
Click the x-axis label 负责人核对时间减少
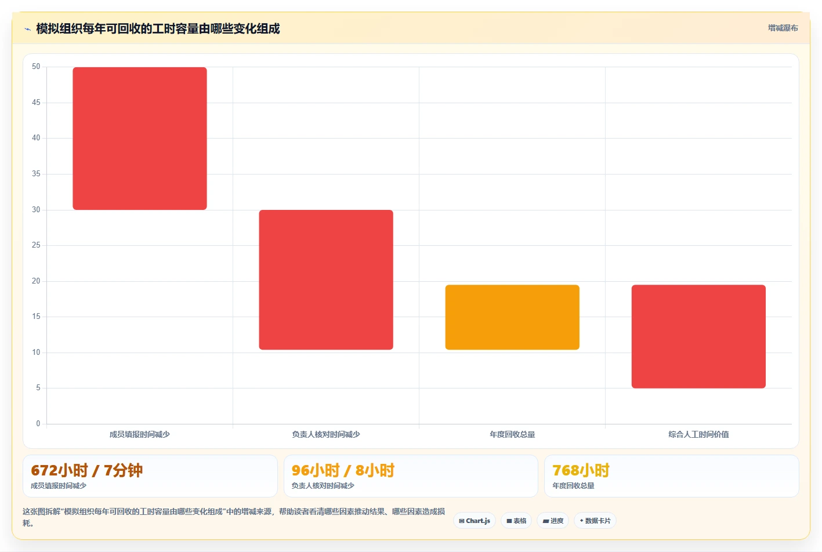pyautogui.click(x=326, y=434)
